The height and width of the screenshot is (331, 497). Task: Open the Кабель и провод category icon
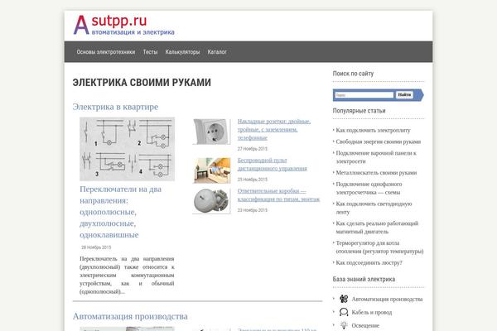click(344, 312)
